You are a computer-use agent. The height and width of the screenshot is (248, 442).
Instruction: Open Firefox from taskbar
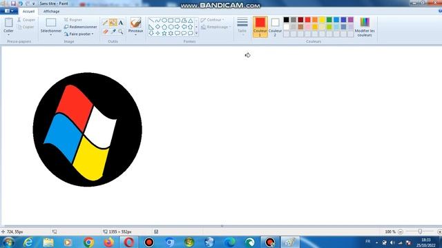[x=109, y=242]
